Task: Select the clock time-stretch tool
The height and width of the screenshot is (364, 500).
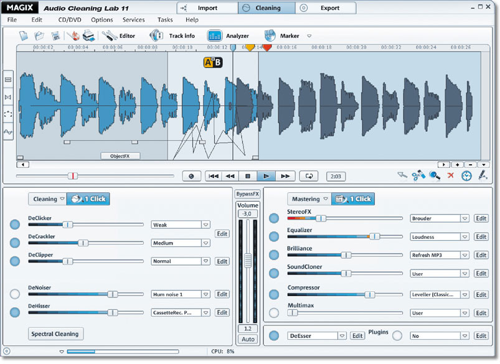Action: coord(466,176)
